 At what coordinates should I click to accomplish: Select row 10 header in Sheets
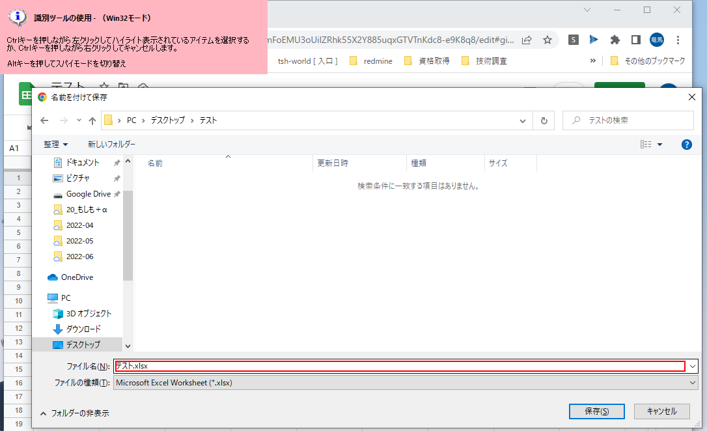[18, 301]
